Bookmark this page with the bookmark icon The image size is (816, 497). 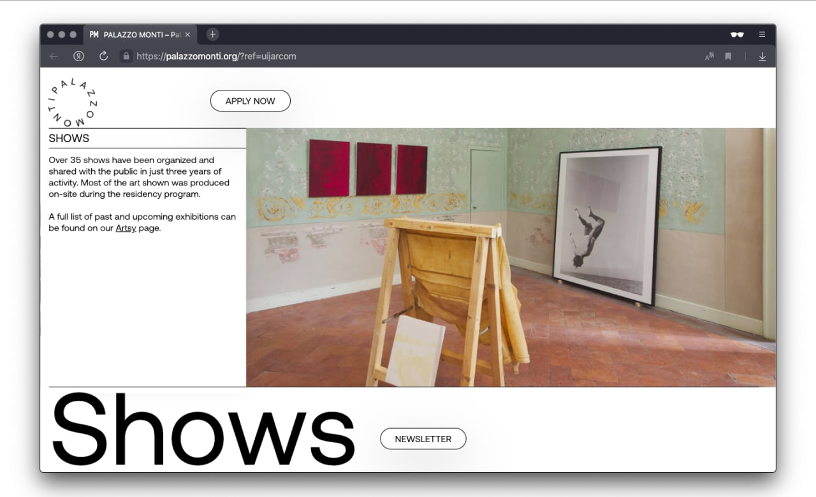728,56
